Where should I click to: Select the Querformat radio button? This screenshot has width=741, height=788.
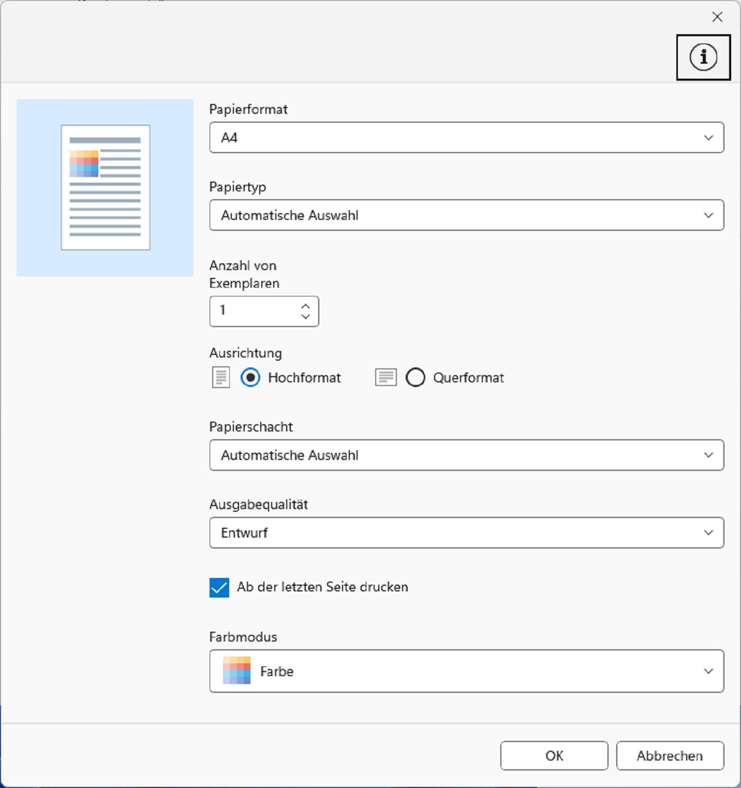[x=416, y=378]
